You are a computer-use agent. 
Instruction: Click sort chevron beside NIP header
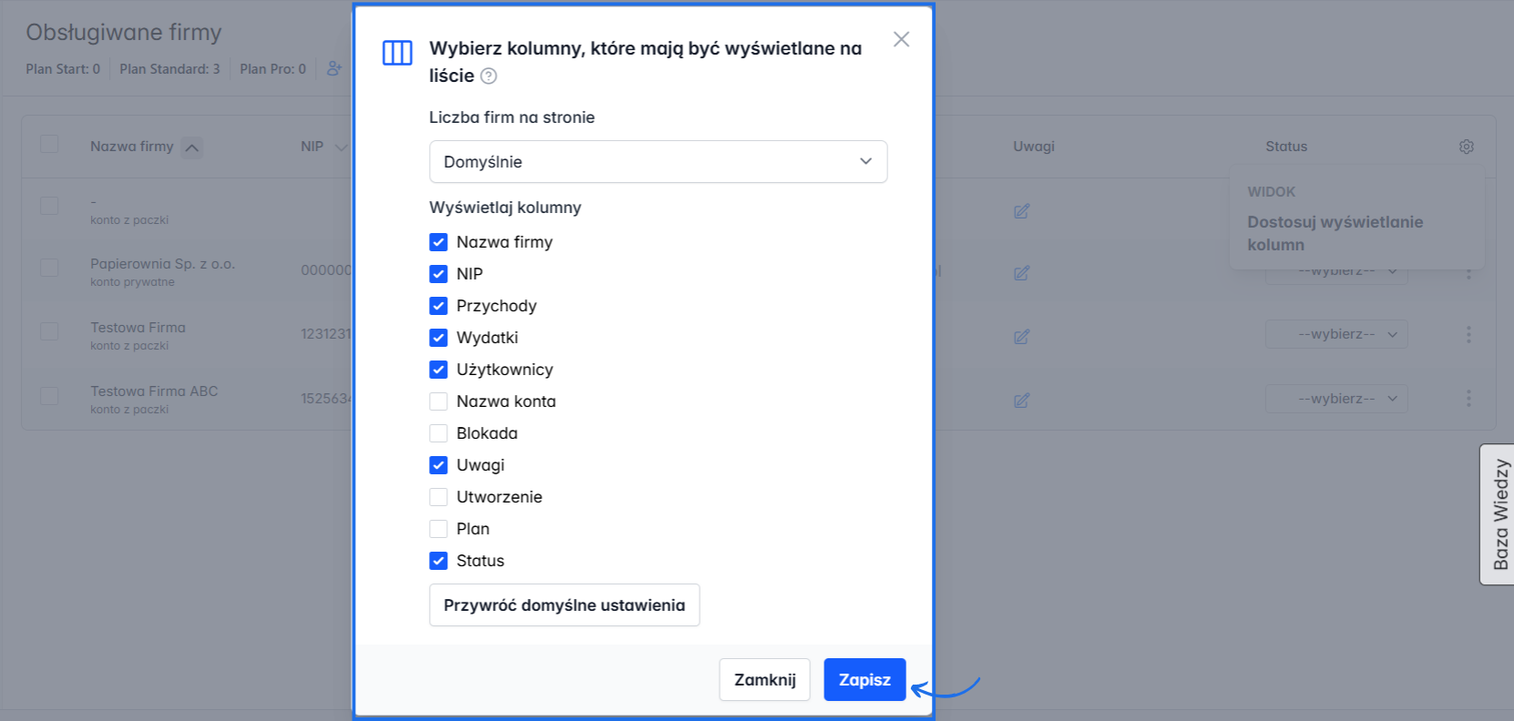[341, 147]
